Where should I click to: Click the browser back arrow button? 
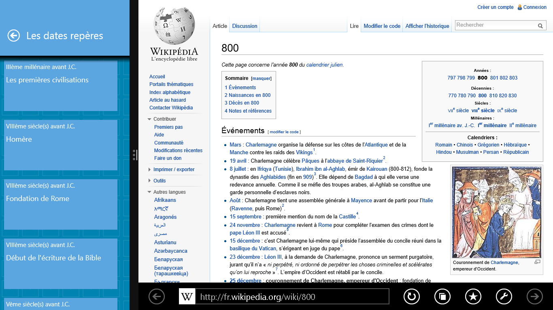click(x=157, y=297)
